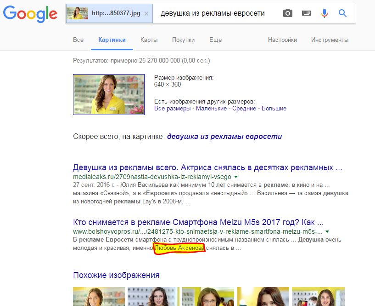
Task: Open second similar image thumbnail
Action: [x=153, y=296]
